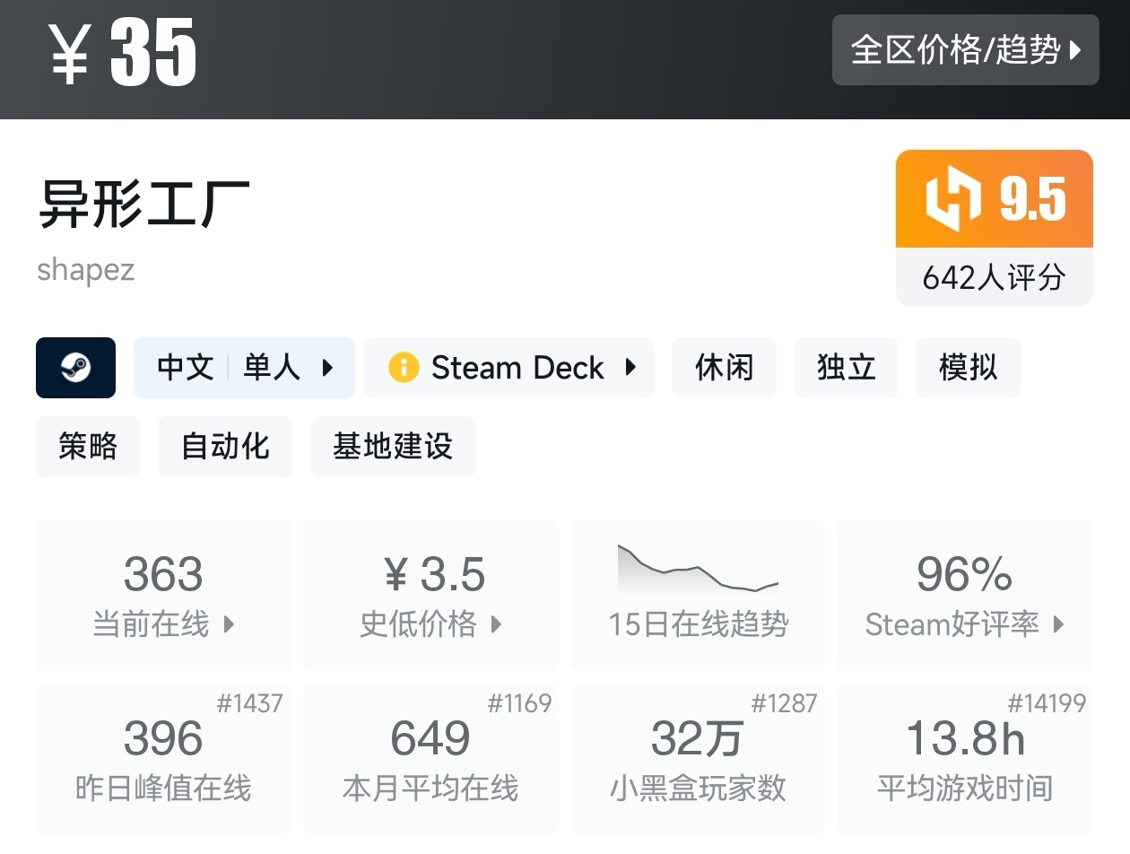
Task: Click the Steam platform logo icon
Action: point(75,368)
